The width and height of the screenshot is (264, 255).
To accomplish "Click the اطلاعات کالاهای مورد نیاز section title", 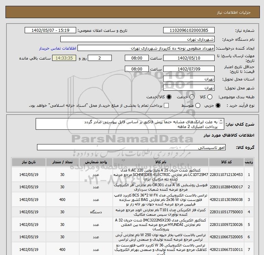I will [229, 135].
